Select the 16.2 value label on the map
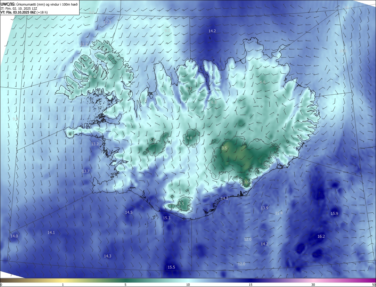Screen dimensions: 376x287 (x=321, y=236)
